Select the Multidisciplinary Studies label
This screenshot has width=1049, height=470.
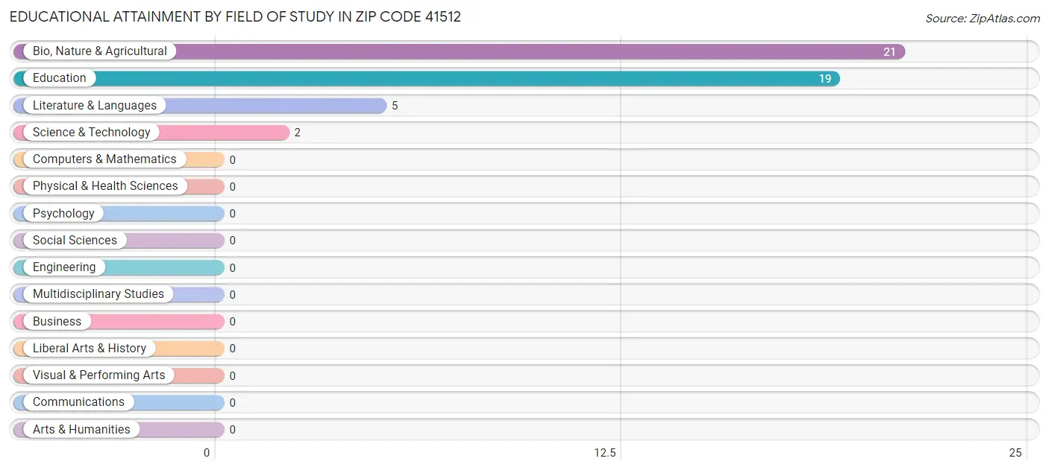coord(98,294)
